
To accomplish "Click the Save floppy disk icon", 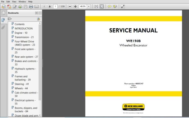I will click(26, 6).
